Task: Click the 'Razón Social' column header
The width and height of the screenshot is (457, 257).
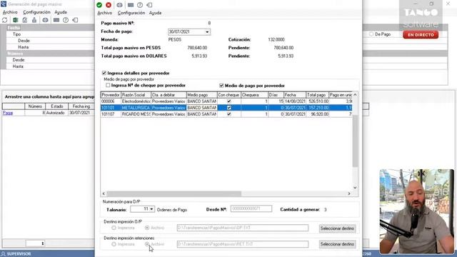Action: coord(136,95)
